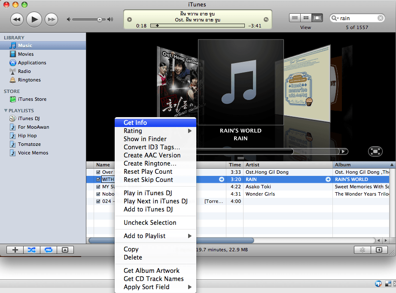
Task: Click the Previous track rewind button
Action: coord(17,19)
